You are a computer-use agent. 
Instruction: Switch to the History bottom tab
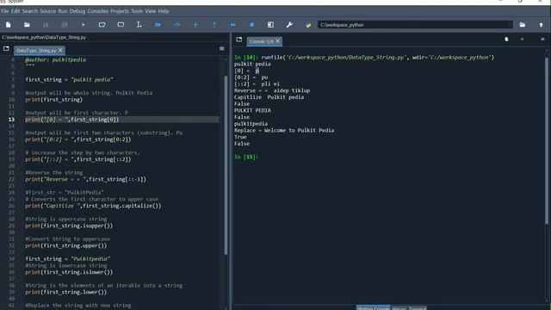coord(399,308)
